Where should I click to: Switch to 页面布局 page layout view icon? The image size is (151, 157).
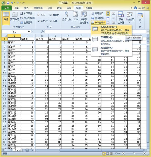14,14
